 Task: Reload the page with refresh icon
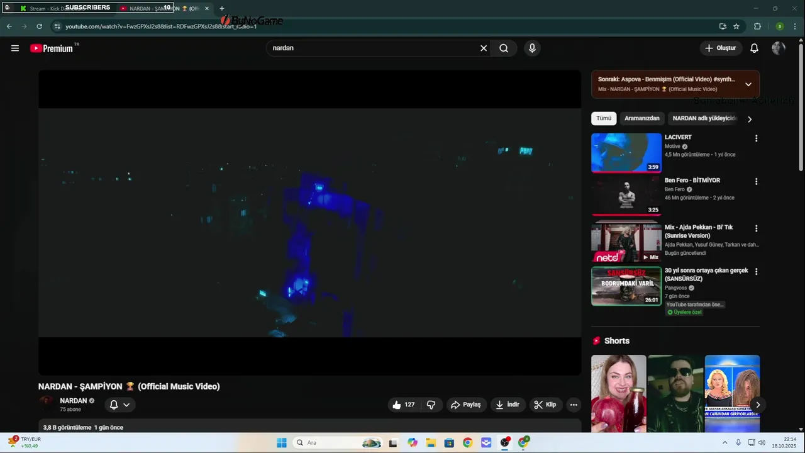coord(39,26)
